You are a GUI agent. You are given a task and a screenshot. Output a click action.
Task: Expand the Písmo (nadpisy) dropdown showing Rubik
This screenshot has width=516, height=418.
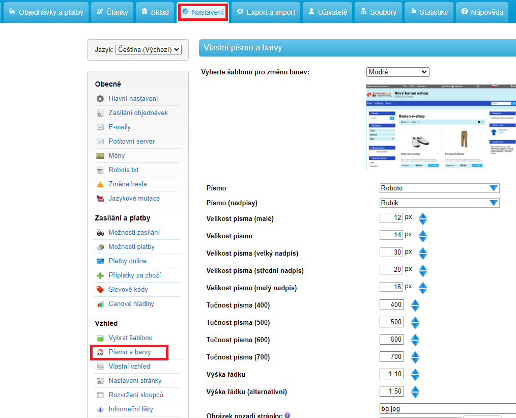pos(440,203)
